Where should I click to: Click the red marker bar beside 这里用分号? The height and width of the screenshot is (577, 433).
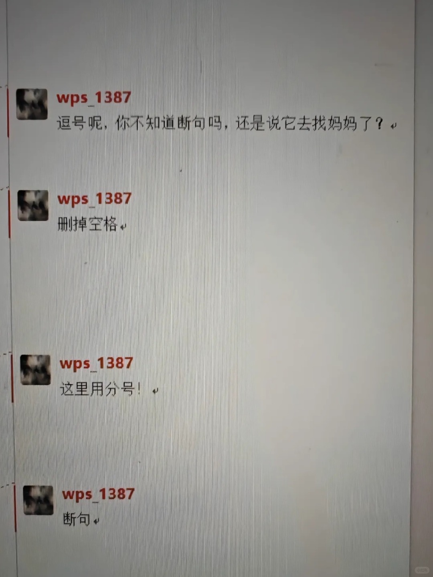coord(12,378)
